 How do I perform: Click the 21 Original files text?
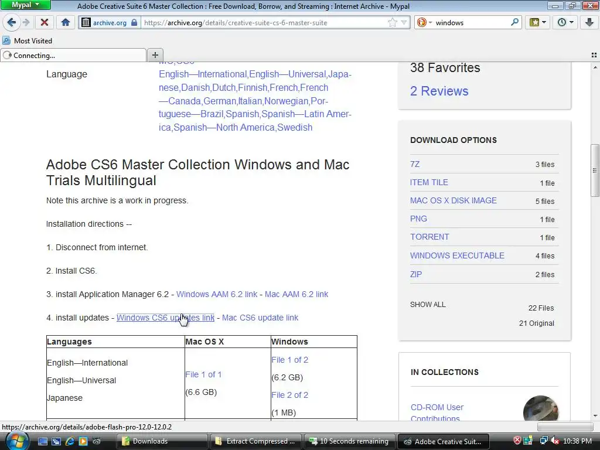coord(537,323)
